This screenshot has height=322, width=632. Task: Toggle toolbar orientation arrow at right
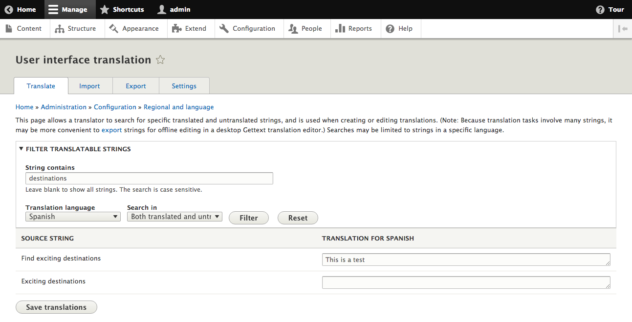point(622,29)
